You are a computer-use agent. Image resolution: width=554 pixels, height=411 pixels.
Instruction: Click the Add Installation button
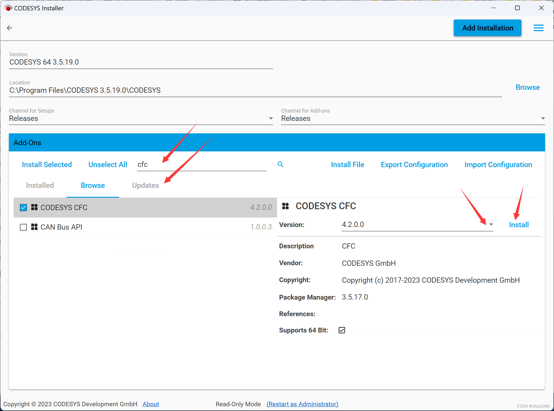(488, 28)
